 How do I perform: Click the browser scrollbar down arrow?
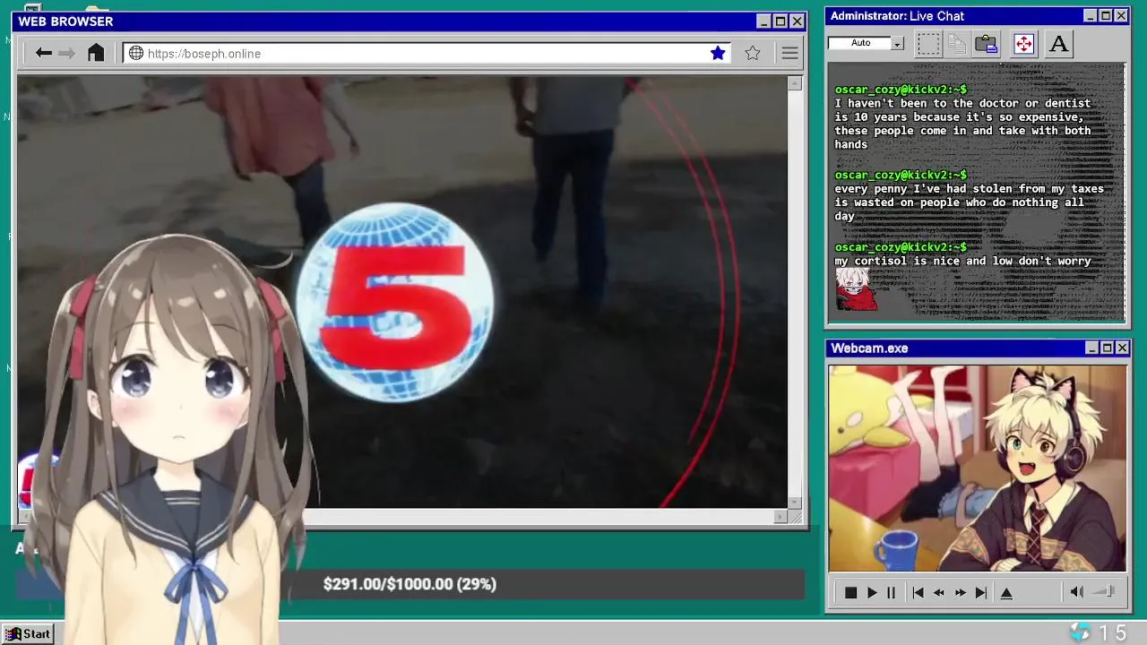tap(794, 503)
